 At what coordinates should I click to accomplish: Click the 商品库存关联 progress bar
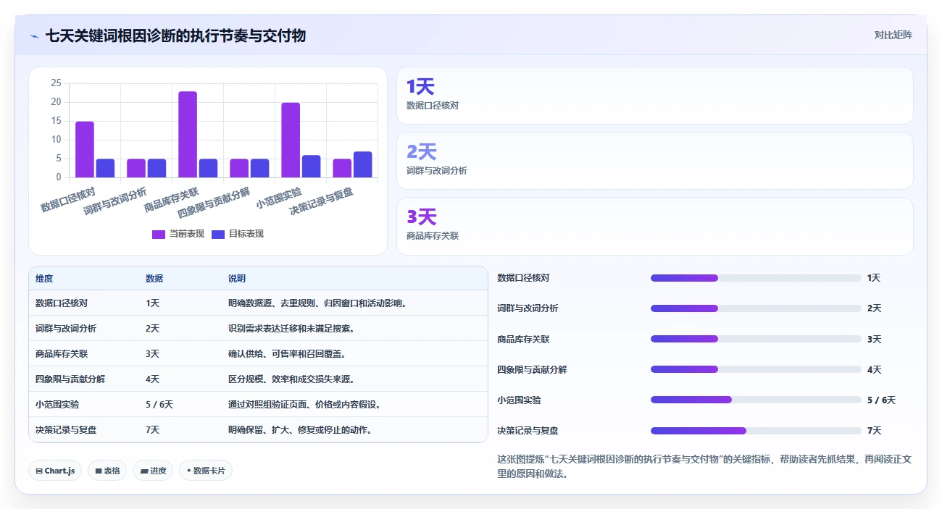(756, 339)
